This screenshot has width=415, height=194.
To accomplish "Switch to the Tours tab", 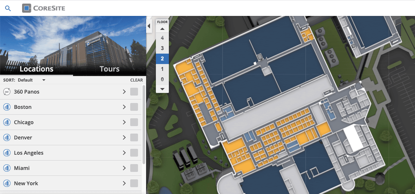I will click(x=109, y=69).
